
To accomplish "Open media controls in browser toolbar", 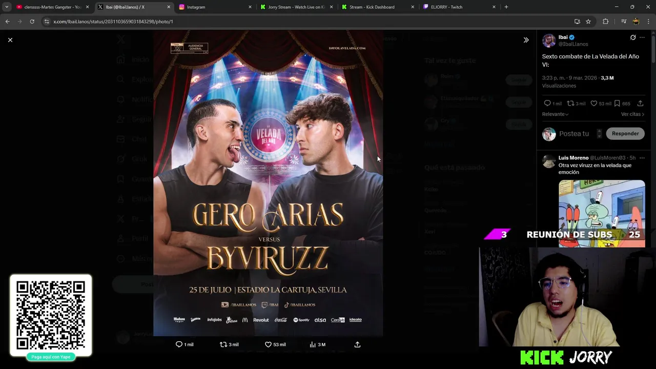I will (x=623, y=22).
